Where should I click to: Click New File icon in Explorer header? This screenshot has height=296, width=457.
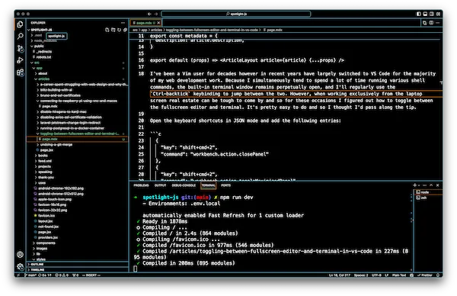(107, 30)
